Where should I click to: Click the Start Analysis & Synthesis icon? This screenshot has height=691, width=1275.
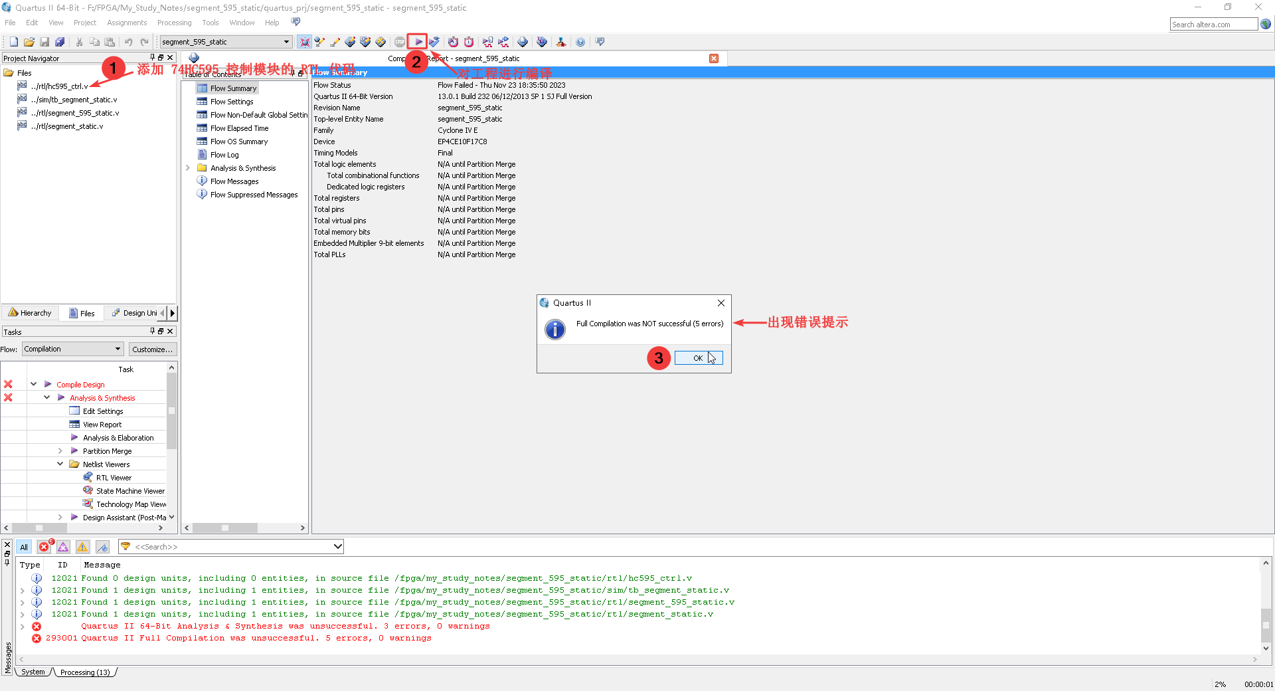434,42
